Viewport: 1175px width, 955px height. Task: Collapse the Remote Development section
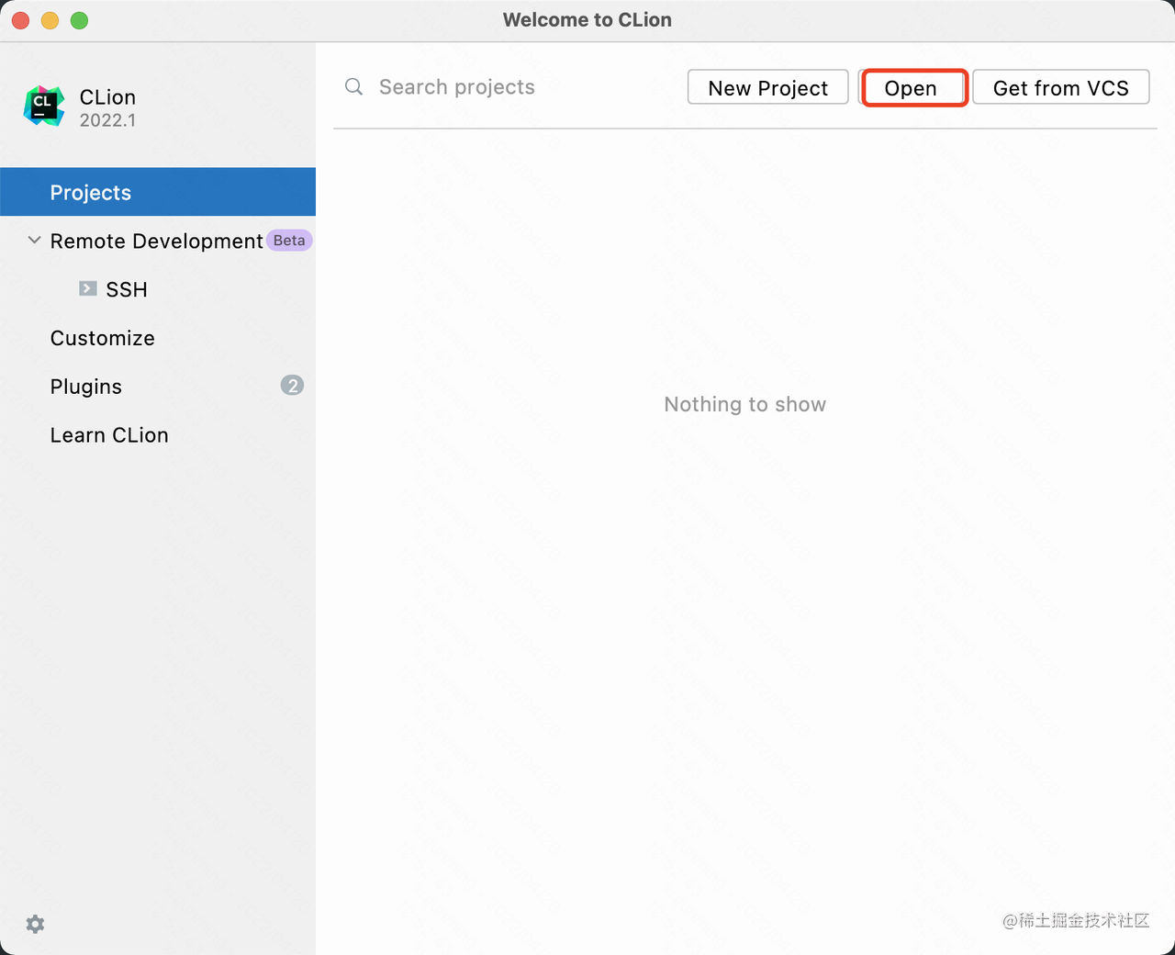coord(34,241)
